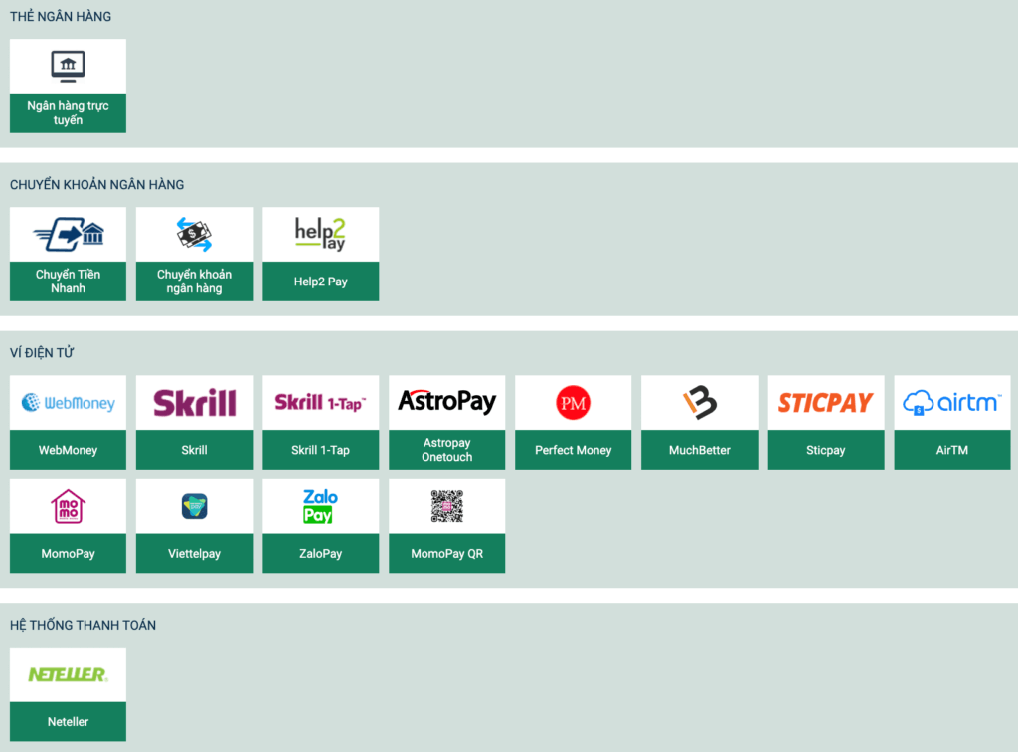Click the Skrill 1-Tap logo image
This screenshot has width=1018, height=752.
(321, 403)
